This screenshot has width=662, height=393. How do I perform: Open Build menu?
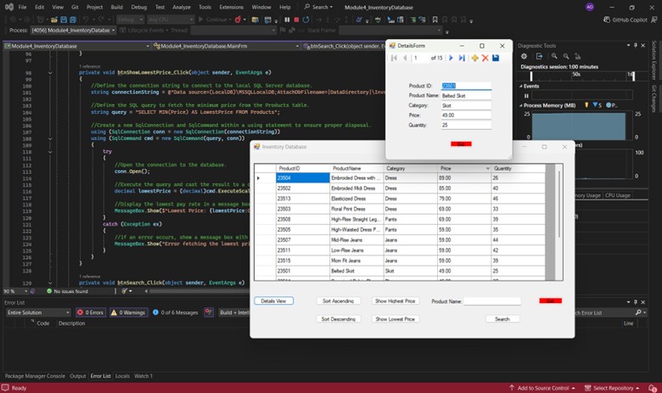116,7
